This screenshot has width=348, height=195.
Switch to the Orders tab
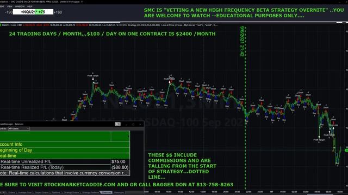pyautogui.click(x=12, y=193)
